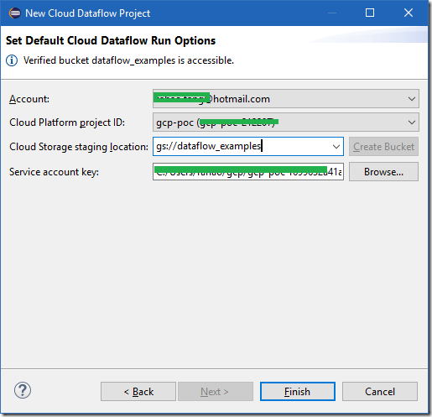The width and height of the screenshot is (432, 417).
Task: Minimize the New Cloud Dataflow Project dialog
Action: pos(332,13)
